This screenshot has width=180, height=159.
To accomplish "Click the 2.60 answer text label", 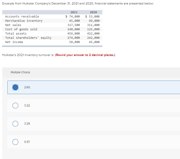I will point(27,87).
